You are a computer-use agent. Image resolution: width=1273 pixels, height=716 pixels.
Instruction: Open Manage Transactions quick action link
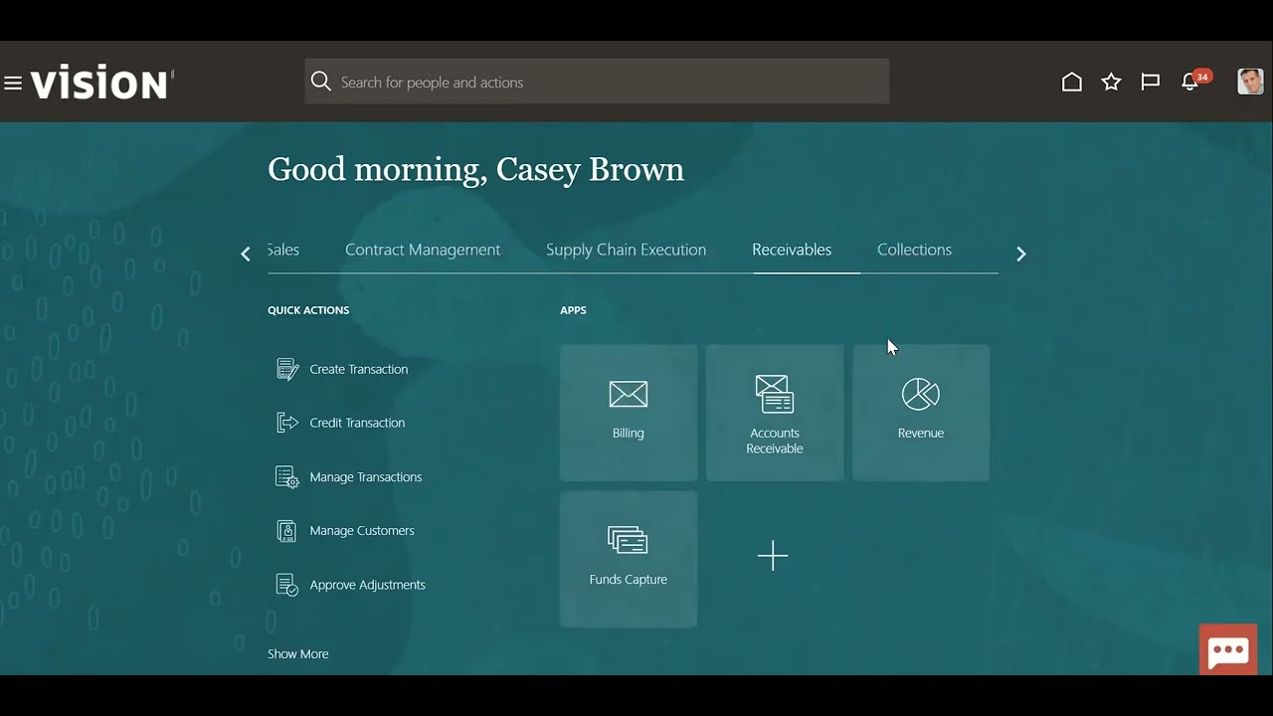click(x=366, y=477)
